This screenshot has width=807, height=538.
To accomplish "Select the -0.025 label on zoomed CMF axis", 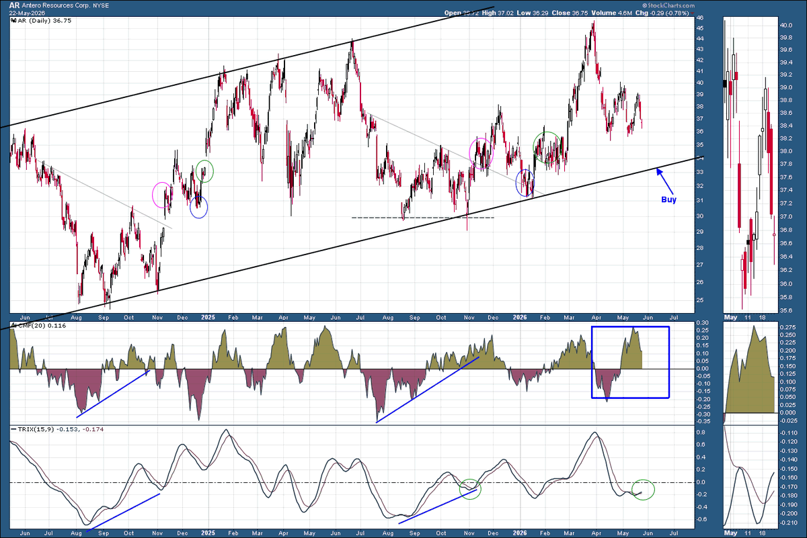I will coord(787,421).
